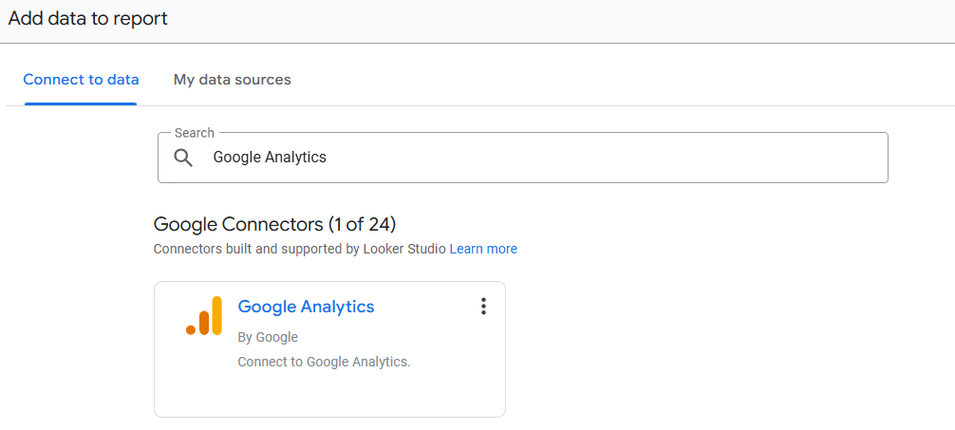Switch to the Connect to data tab
The width and height of the screenshot is (955, 430).
[81, 80]
